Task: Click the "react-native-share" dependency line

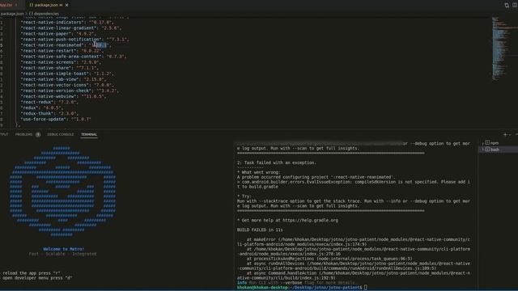Action: (60, 68)
